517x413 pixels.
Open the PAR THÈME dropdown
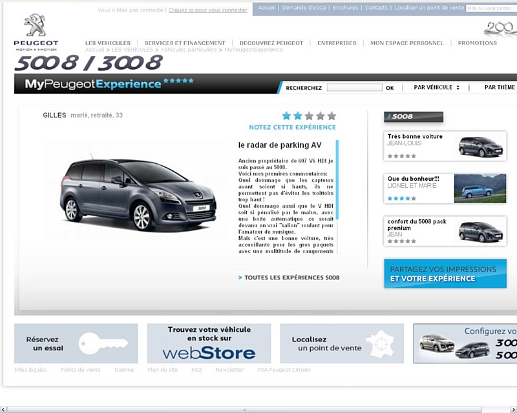click(x=500, y=87)
